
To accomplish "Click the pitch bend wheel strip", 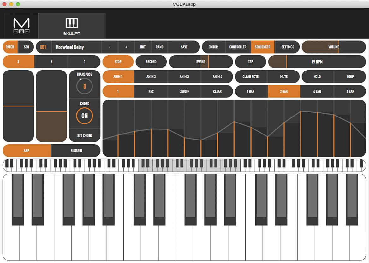I will point(18,106).
